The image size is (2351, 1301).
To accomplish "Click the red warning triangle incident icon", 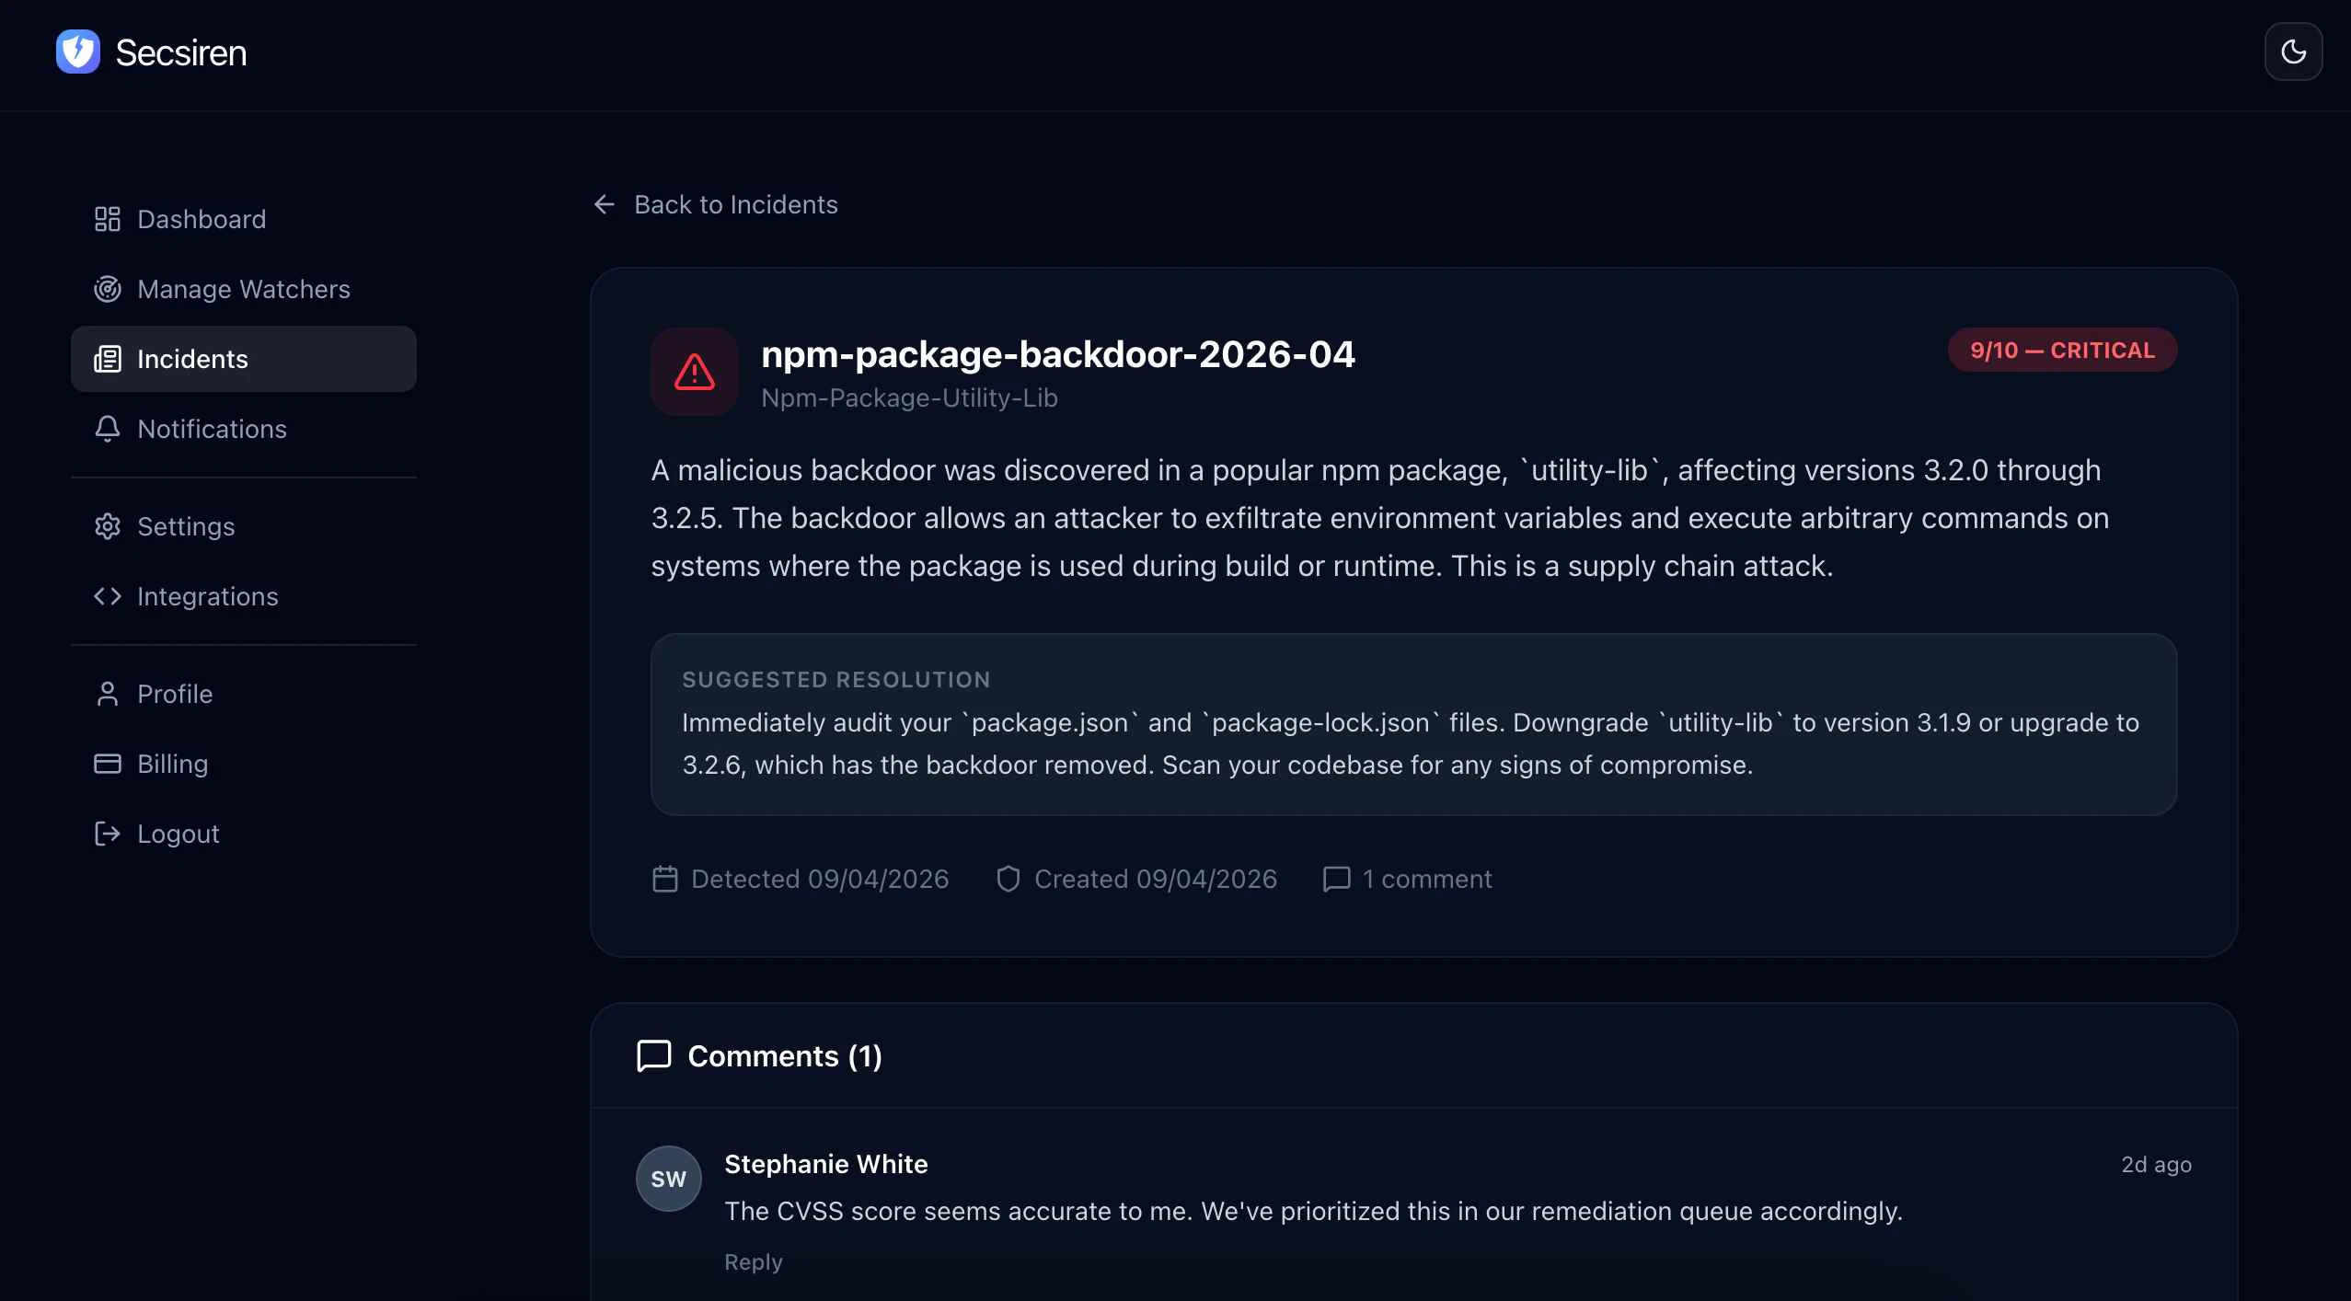I will (x=693, y=372).
